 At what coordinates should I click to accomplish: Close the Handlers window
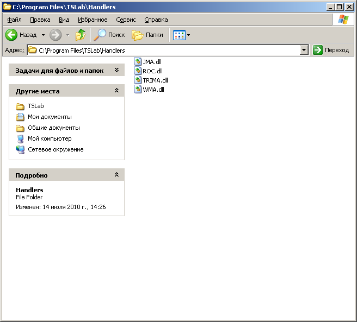tap(349, 7)
